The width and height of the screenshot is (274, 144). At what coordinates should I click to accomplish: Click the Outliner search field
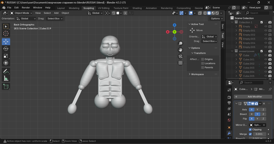[257, 13]
